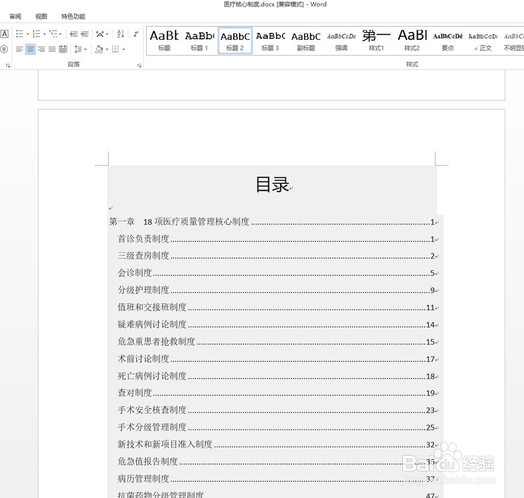Increase paragraph indent
Viewport: 524px width, 498px height.
point(85,34)
